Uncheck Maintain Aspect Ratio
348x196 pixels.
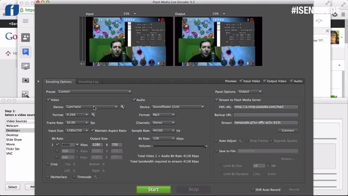pyautogui.click(x=92, y=131)
